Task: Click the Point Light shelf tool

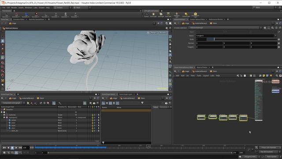Action: tap(153, 15)
